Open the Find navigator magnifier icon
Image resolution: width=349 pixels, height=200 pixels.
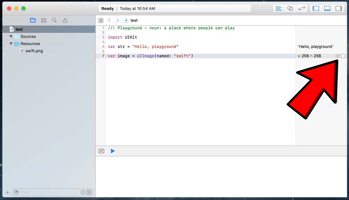pos(54,21)
